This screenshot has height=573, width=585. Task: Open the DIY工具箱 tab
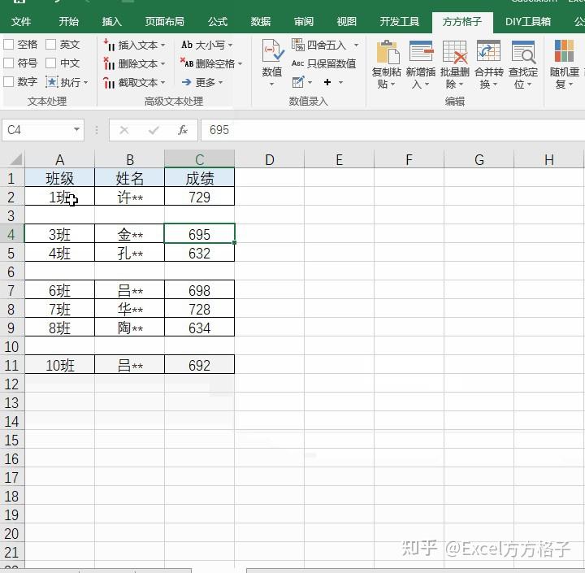click(x=528, y=22)
